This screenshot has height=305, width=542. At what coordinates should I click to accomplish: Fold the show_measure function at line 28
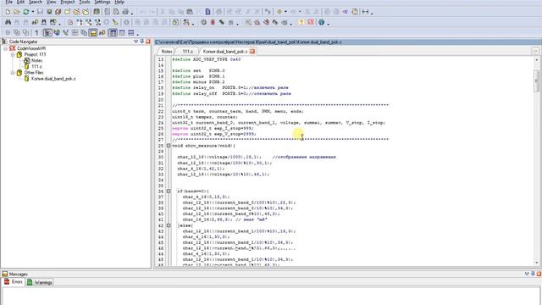pyautogui.click(x=169, y=146)
